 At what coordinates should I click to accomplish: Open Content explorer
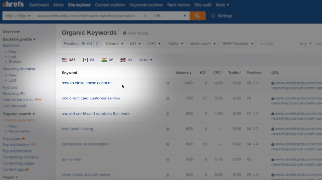pyautogui.click(x=110, y=5)
